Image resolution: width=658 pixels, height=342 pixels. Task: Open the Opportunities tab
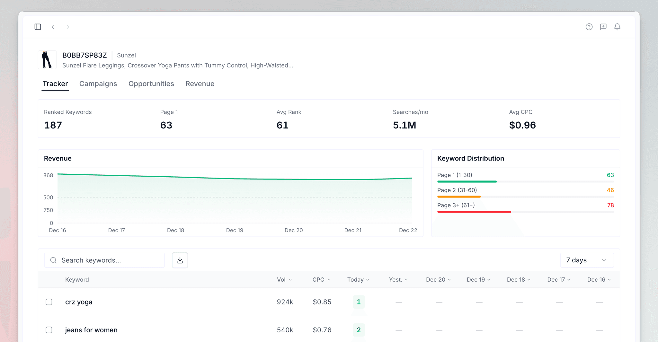coord(151,83)
